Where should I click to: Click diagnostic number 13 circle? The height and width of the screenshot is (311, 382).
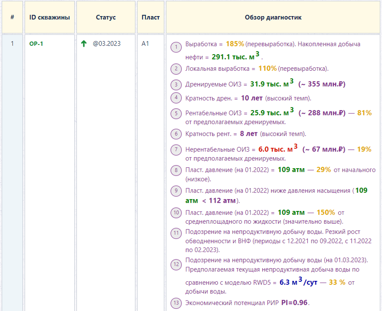coord(176,303)
